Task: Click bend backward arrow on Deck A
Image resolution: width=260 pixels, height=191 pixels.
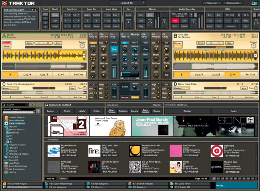Action: click(x=39, y=43)
